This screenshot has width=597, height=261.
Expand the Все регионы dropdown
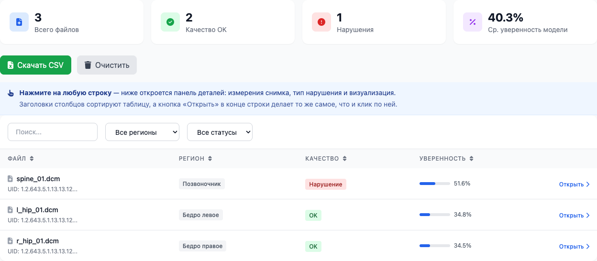[142, 132]
